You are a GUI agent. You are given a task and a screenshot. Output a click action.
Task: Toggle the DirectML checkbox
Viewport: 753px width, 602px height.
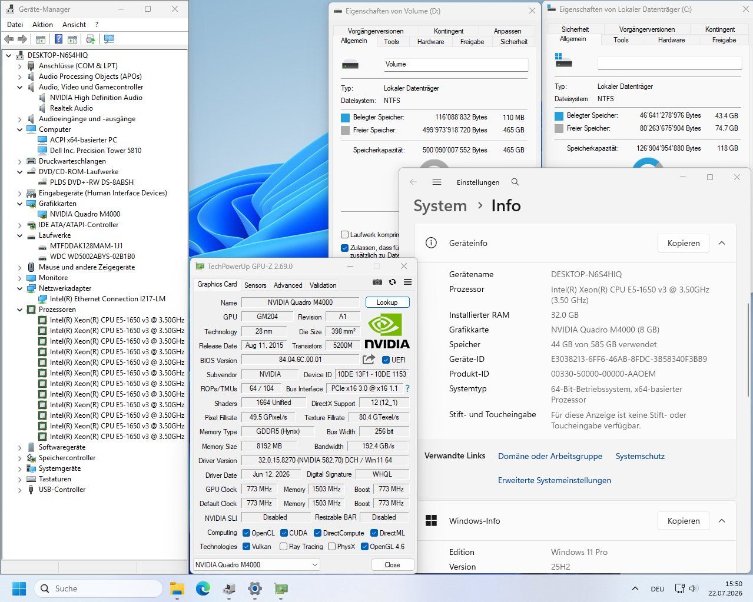373,533
